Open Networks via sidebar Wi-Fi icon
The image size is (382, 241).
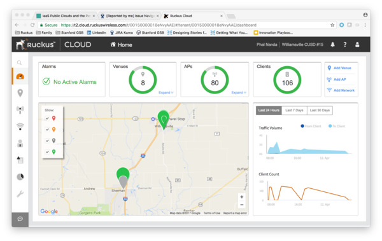[x=20, y=127]
